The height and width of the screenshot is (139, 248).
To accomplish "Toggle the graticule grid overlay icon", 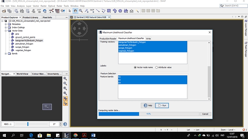I will click(x=28, y=11).
